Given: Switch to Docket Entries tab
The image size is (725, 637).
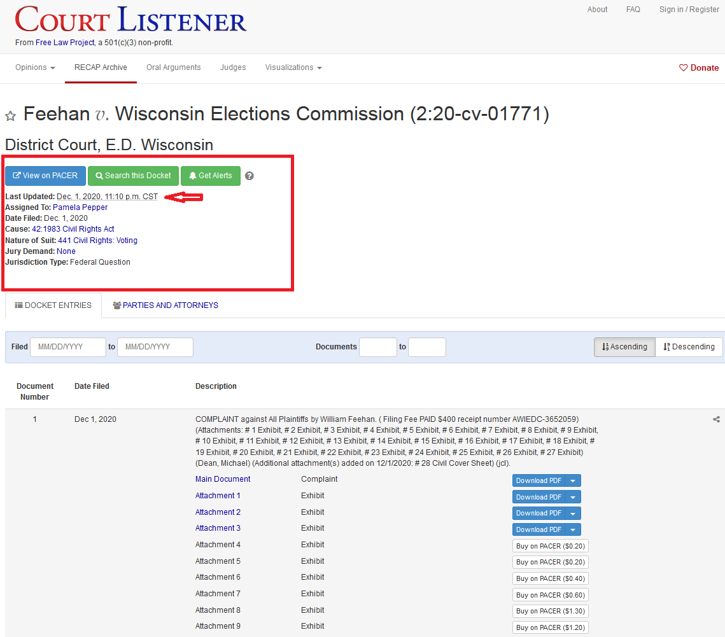Looking at the screenshot, I should [x=53, y=305].
